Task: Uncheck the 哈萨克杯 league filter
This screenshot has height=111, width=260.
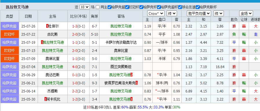Action: 141,7
